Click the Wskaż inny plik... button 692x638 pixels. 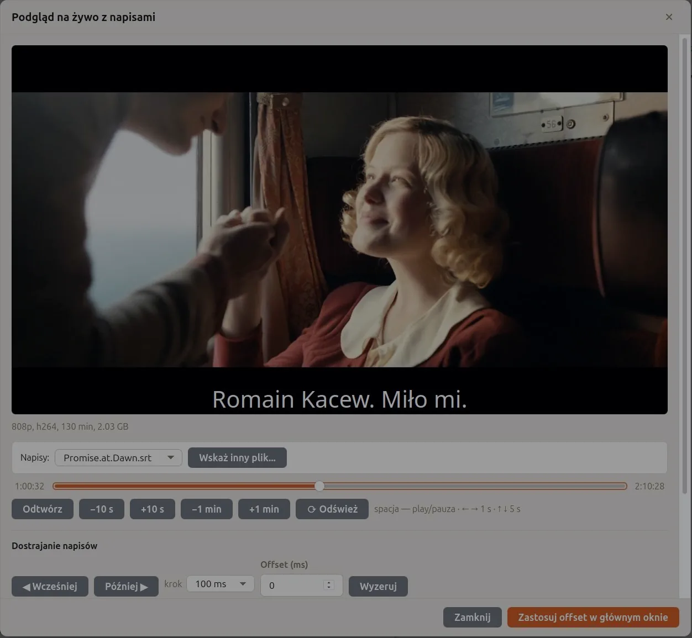237,457
